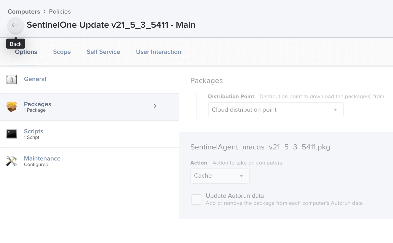393x243 pixels.
Task: Go to Policies breadcrumb link
Action: tap(60, 12)
